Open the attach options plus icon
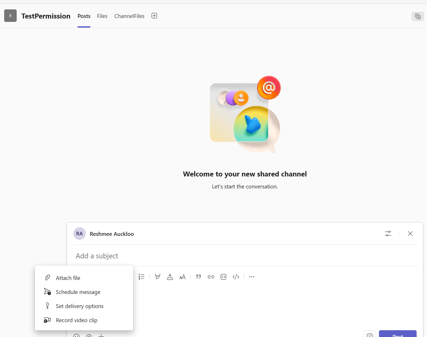427x337 pixels. pos(101,336)
